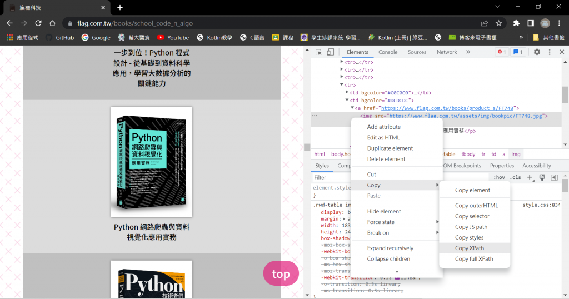Image resolution: width=569 pixels, height=299 pixels.
Task: Switch to the Sources tab
Action: (417, 52)
